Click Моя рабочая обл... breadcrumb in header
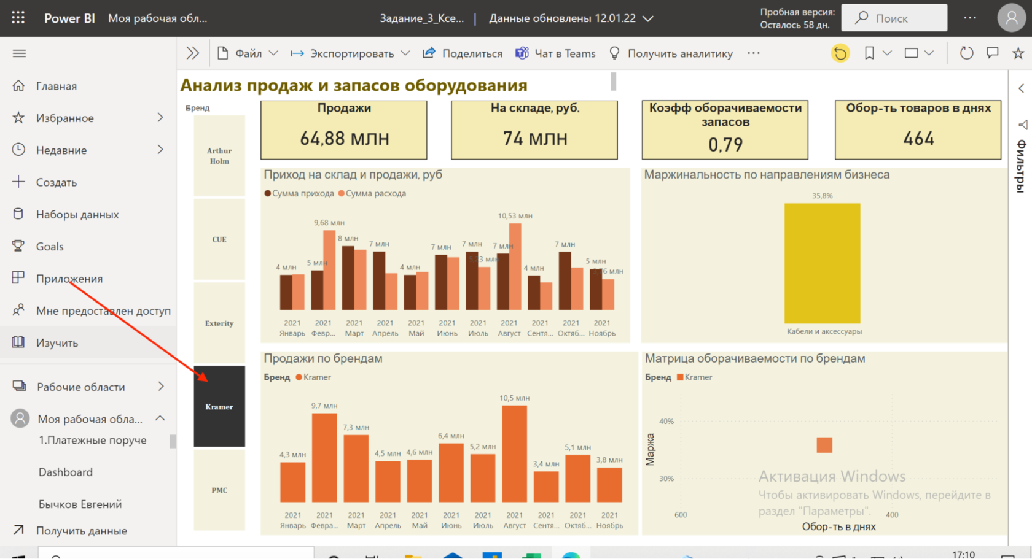 click(157, 18)
